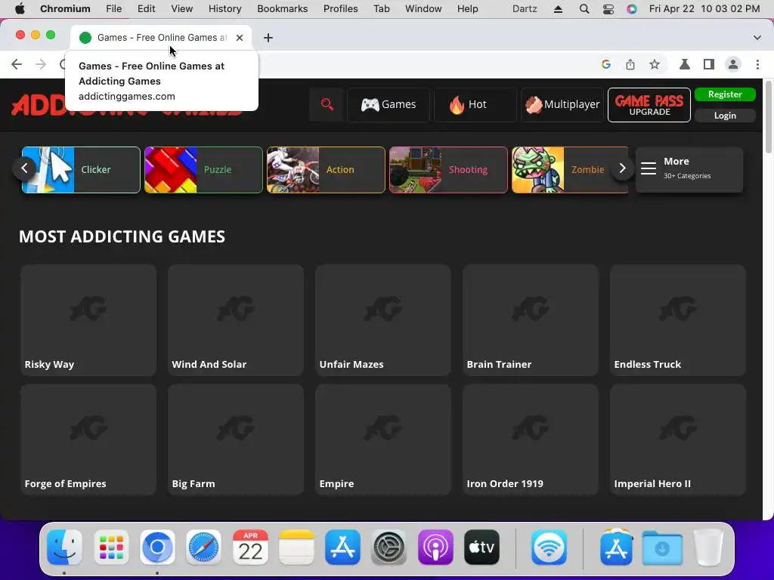Open System Preferences from the dock
The image size is (774, 580).
pos(389,548)
